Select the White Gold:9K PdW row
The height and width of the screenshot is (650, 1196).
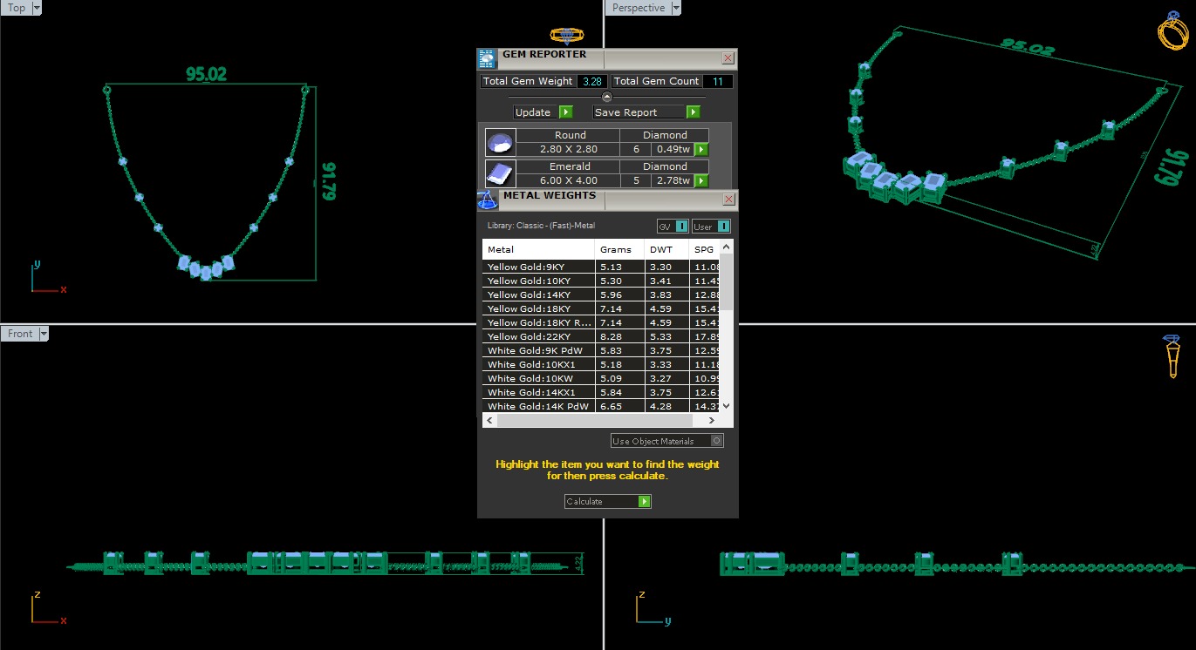[x=602, y=350]
